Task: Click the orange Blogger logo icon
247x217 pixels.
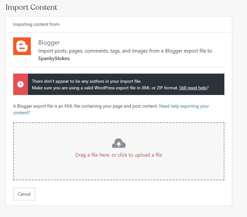Action: (22, 46)
